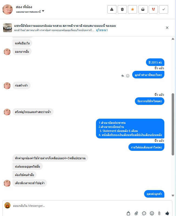This screenshot has height=216, width=176.
Task: Open saved replies speech bubble icon
Action: tap(144, 213)
